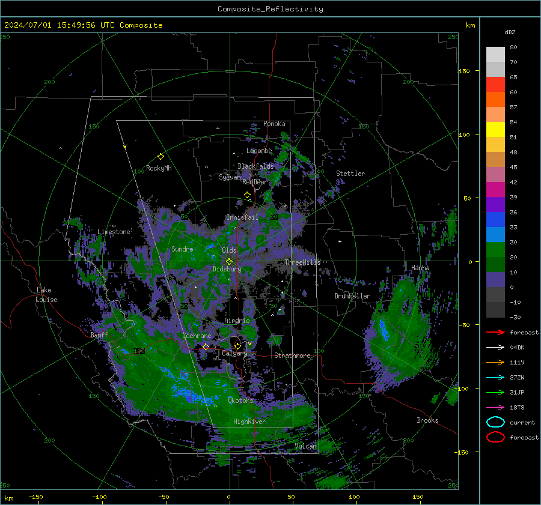Click the Drumheller city label
The width and height of the screenshot is (541, 505).
pyautogui.click(x=352, y=296)
